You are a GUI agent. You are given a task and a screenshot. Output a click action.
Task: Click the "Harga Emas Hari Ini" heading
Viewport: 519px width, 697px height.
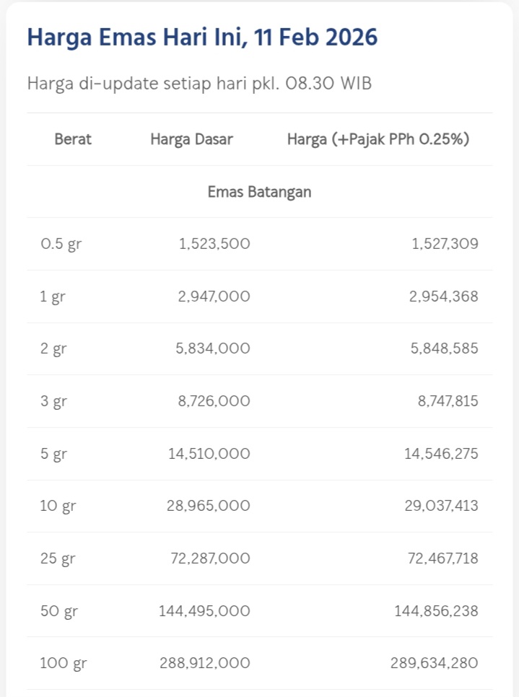pyautogui.click(x=202, y=38)
